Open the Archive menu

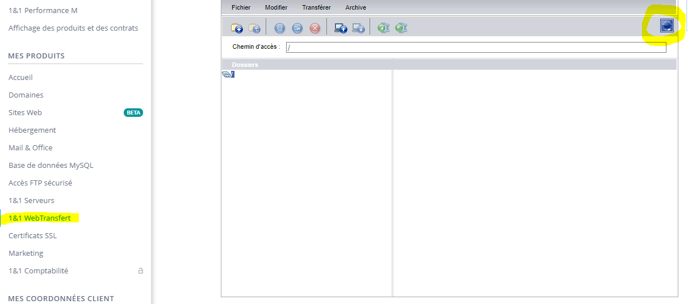tap(355, 7)
